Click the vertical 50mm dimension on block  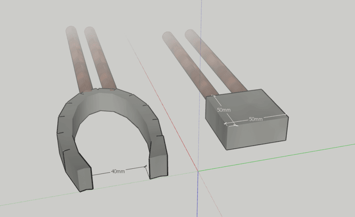pyautogui.click(x=224, y=110)
